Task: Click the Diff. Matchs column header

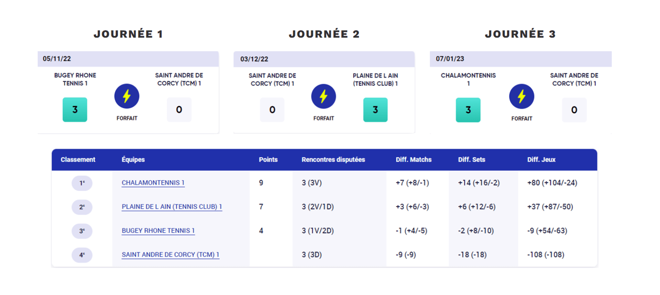Action: pos(413,160)
